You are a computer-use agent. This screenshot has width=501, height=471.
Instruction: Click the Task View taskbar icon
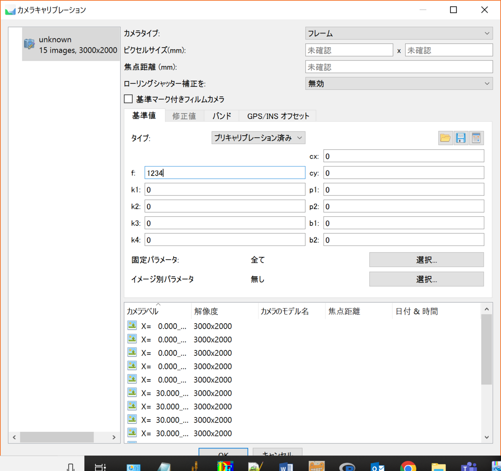click(100, 466)
